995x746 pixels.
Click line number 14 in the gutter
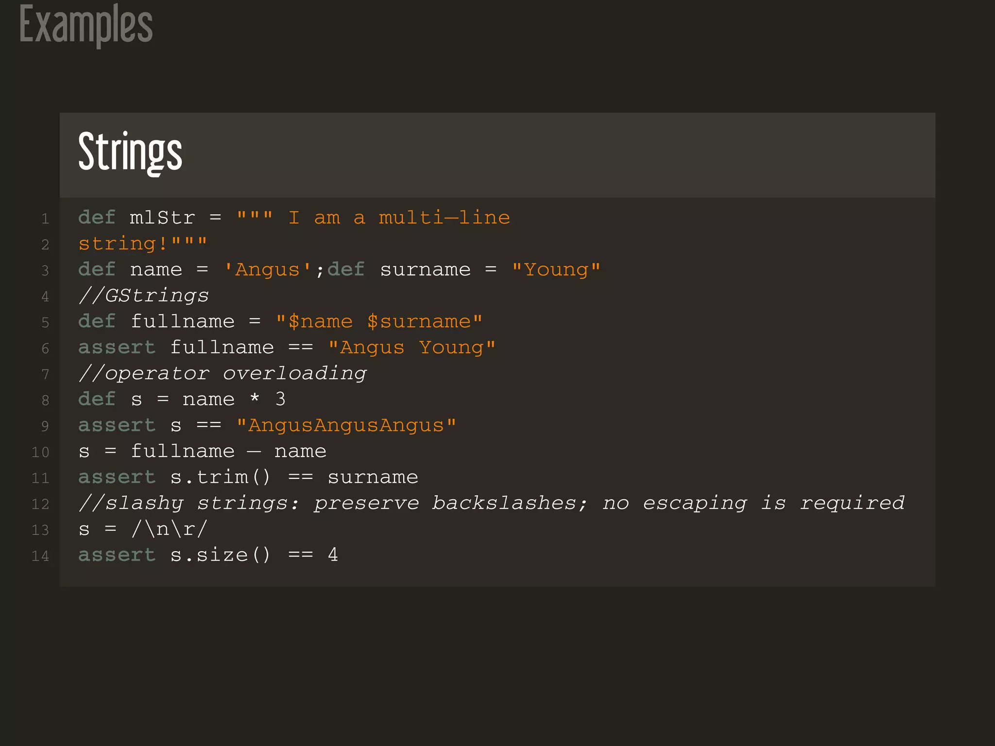(x=40, y=556)
